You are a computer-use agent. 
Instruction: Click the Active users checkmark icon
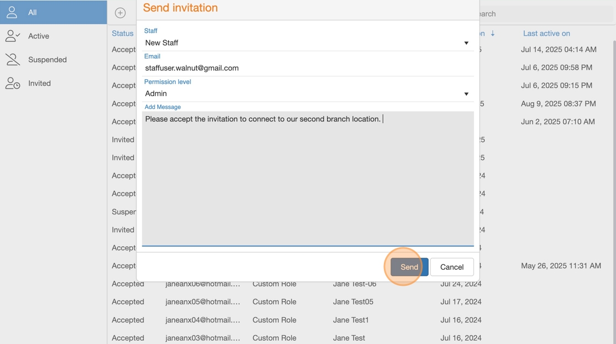click(12, 36)
